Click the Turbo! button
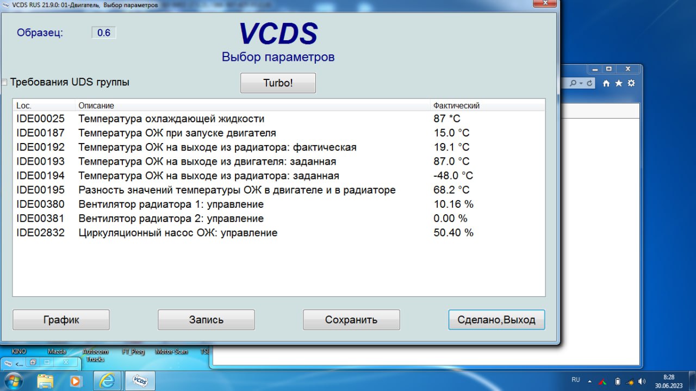The image size is (696, 391). pos(278,83)
